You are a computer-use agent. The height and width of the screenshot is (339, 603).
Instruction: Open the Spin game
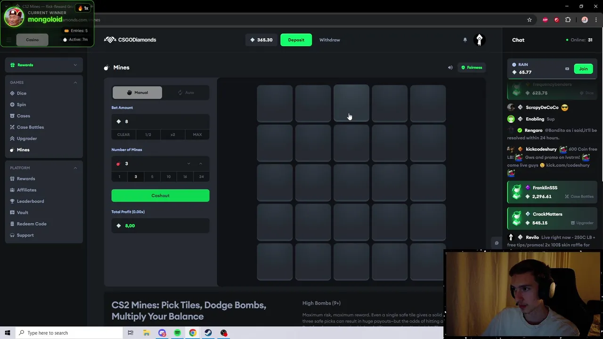(22, 105)
